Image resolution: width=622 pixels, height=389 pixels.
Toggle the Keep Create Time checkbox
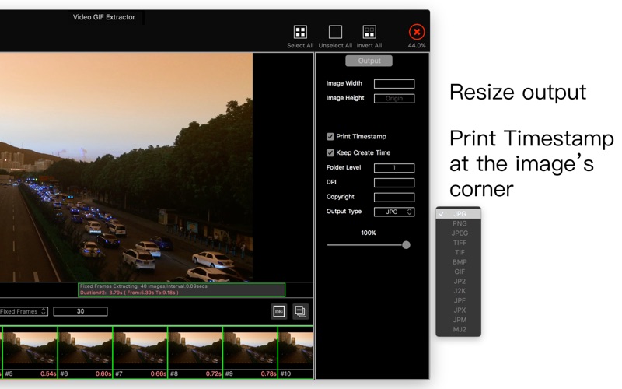[x=330, y=152]
